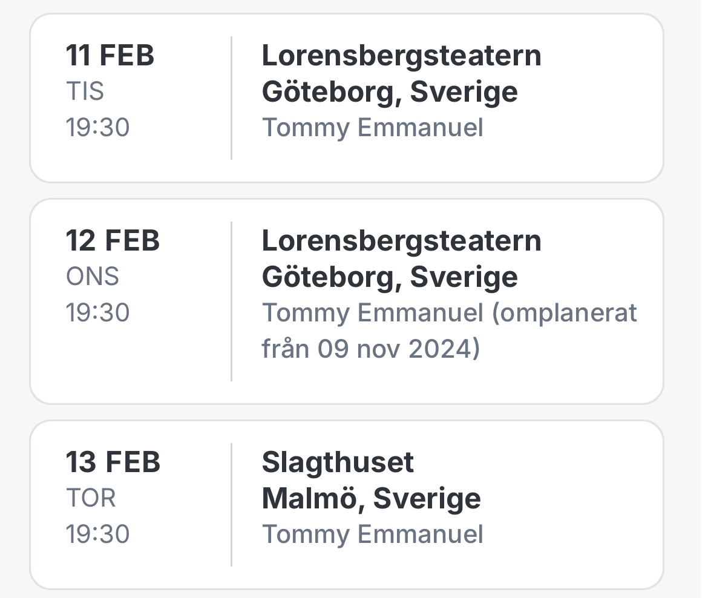Screen dimensions: 708x598
Task: Click the "från 09 nov 2024" rescheduled note
Action: [x=370, y=349]
